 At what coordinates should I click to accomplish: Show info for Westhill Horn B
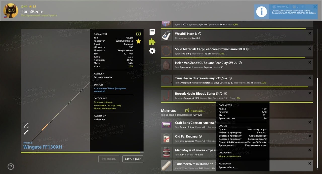coord(200,34)
